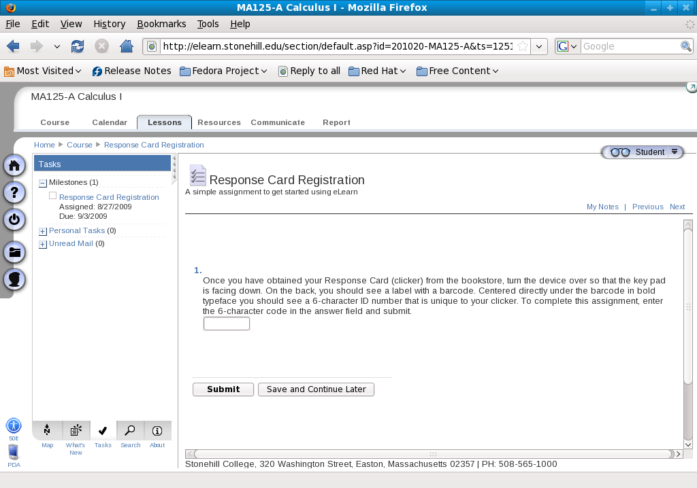Viewport: 697px width, 488px height.
Task: Open the Map panel icon
Action: pos(47,430)
